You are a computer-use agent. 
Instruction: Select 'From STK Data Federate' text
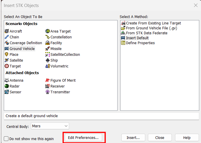pos(147,33)
